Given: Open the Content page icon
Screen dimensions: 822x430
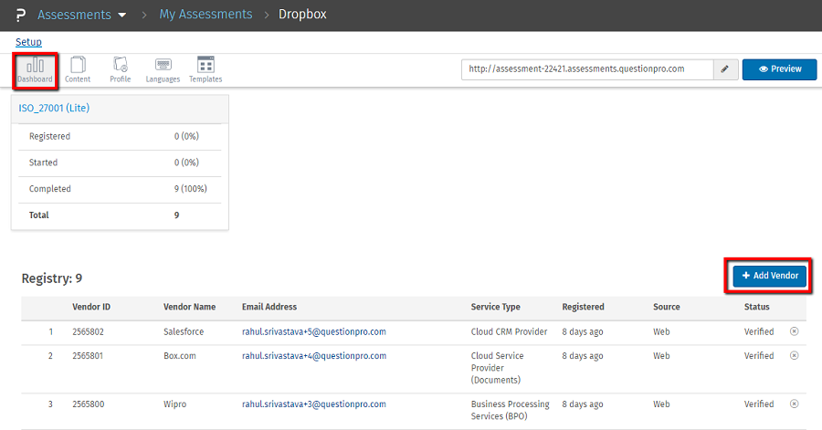Looking at the screenshot, I should (x=78, y=70).
